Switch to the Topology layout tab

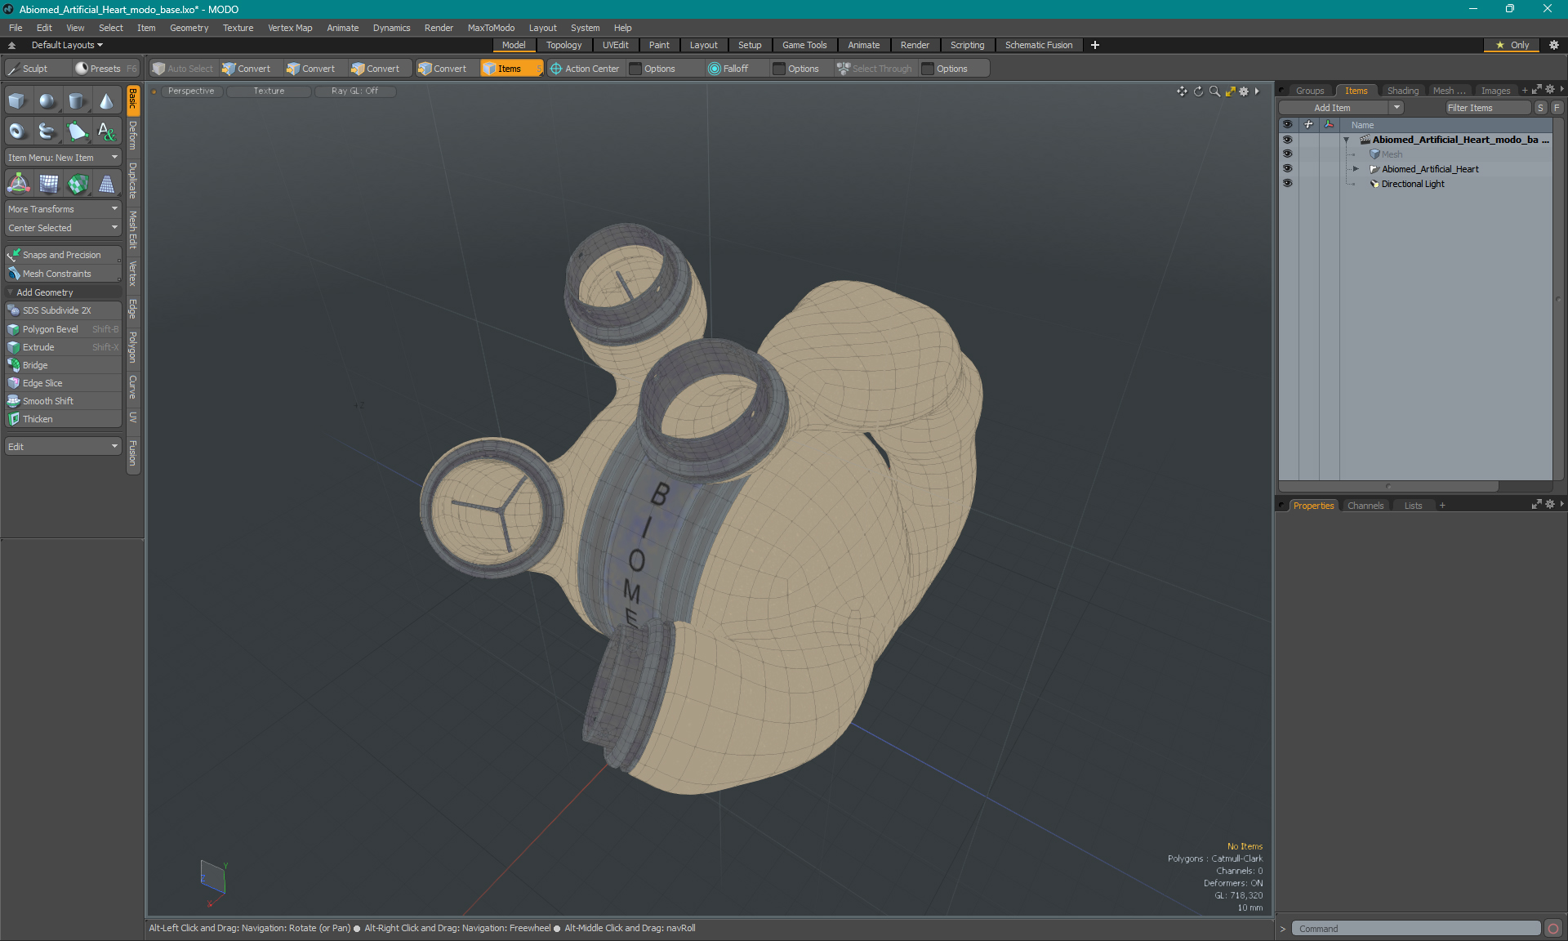click(563, 45)
